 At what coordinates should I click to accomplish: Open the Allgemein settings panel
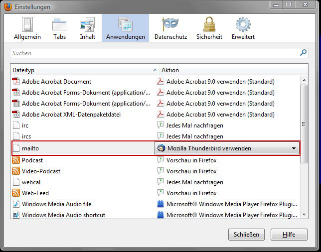27,28
